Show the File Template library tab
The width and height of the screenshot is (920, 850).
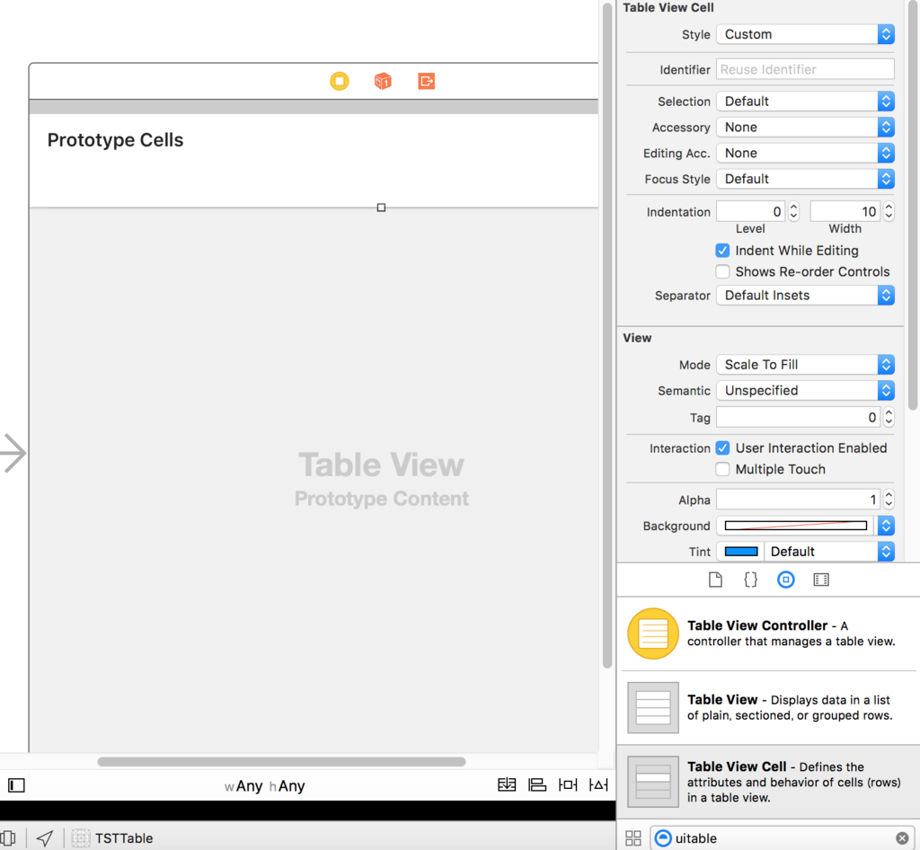tap(715, 580)
